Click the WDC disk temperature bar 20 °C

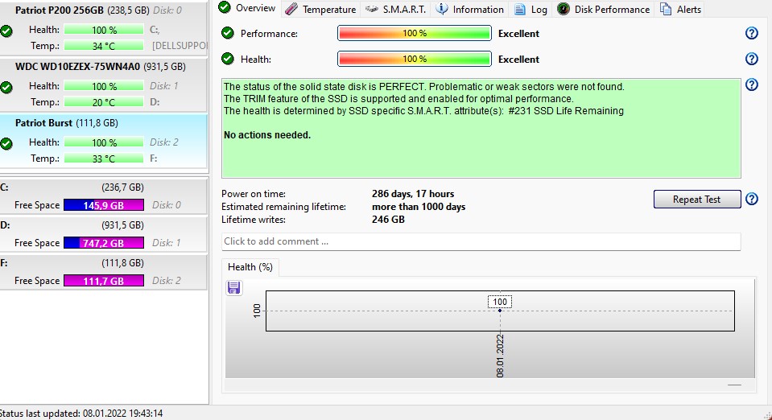point(104,102)
